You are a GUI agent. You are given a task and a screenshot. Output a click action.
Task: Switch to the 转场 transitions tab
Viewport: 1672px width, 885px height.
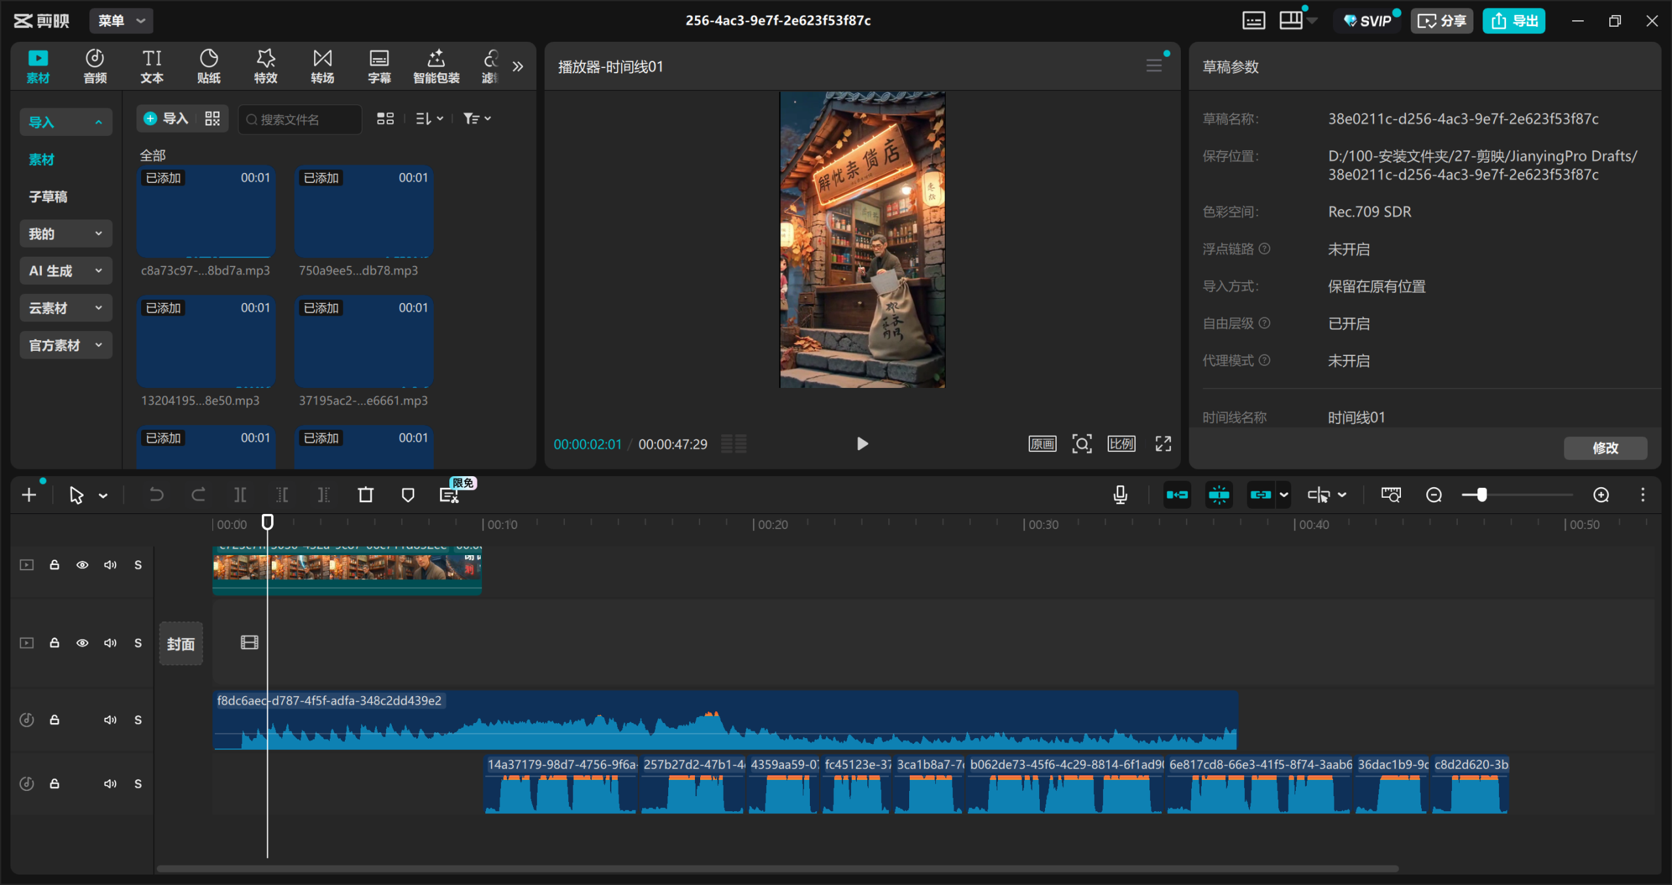[x=322, y=66]
